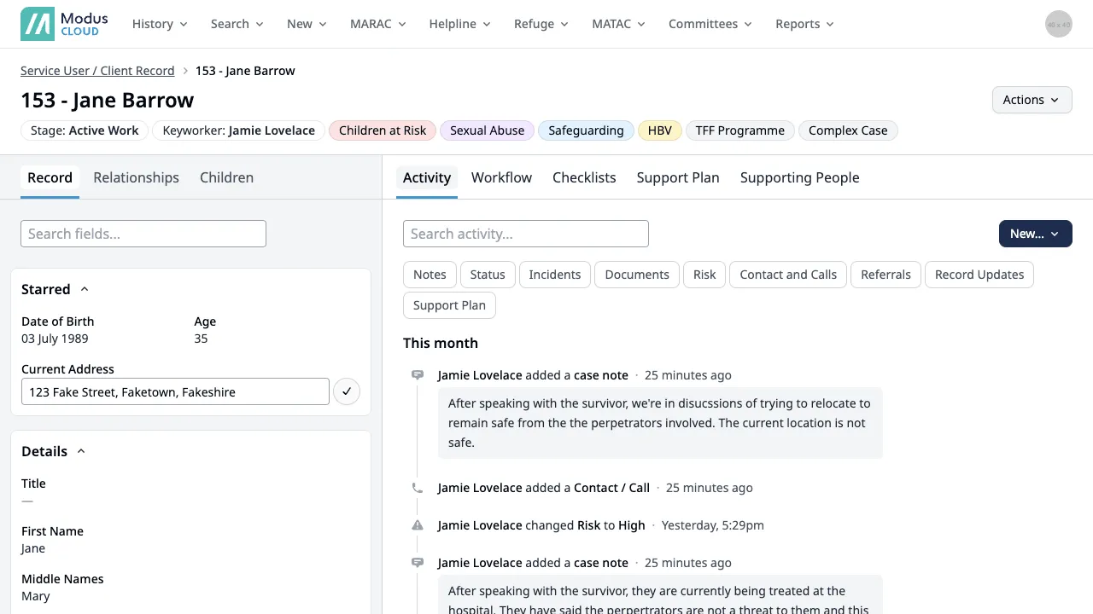Confirm the Current Address with checkmark
The height and width of the screenshot is (614, 1093).
[346, 392]
